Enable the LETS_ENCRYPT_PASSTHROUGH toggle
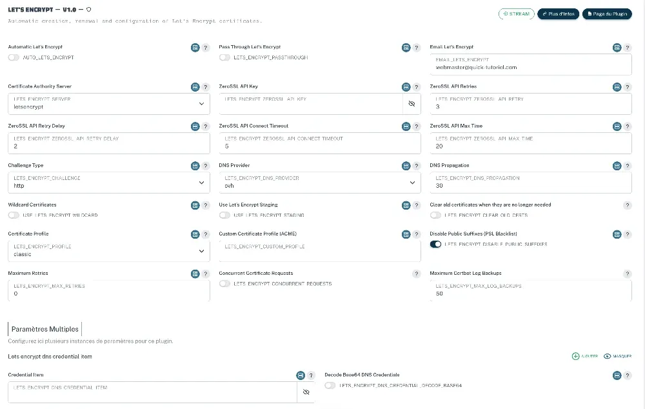Image resolution: width=645 pixels, height=409 pixels. click(224, 57)
